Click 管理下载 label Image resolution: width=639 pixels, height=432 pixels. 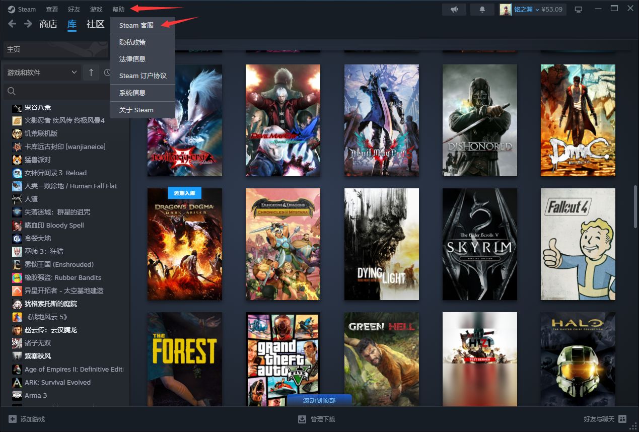323,419
